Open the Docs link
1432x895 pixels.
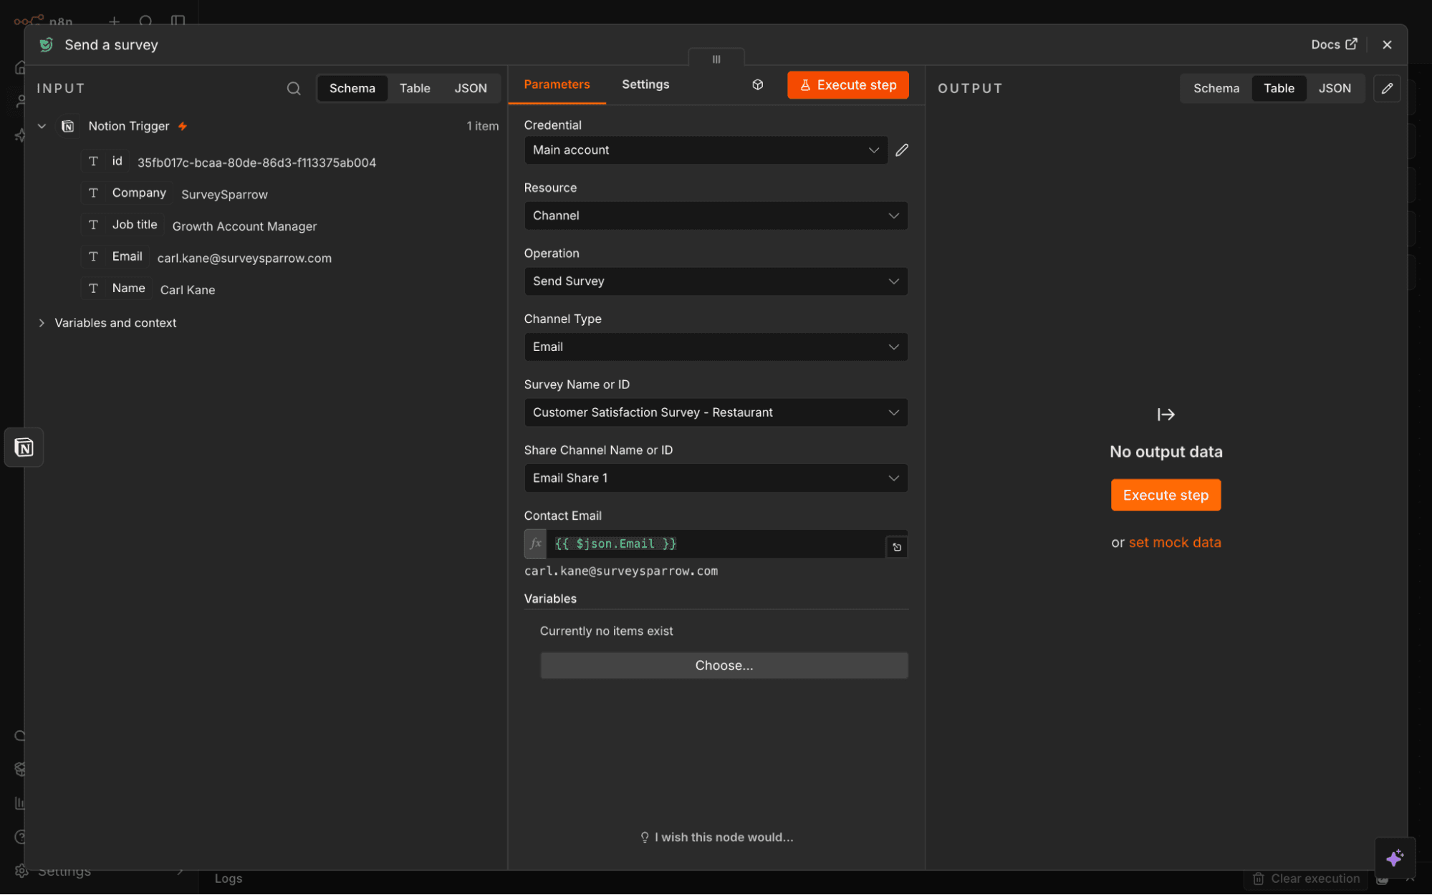click(1333, 44)
